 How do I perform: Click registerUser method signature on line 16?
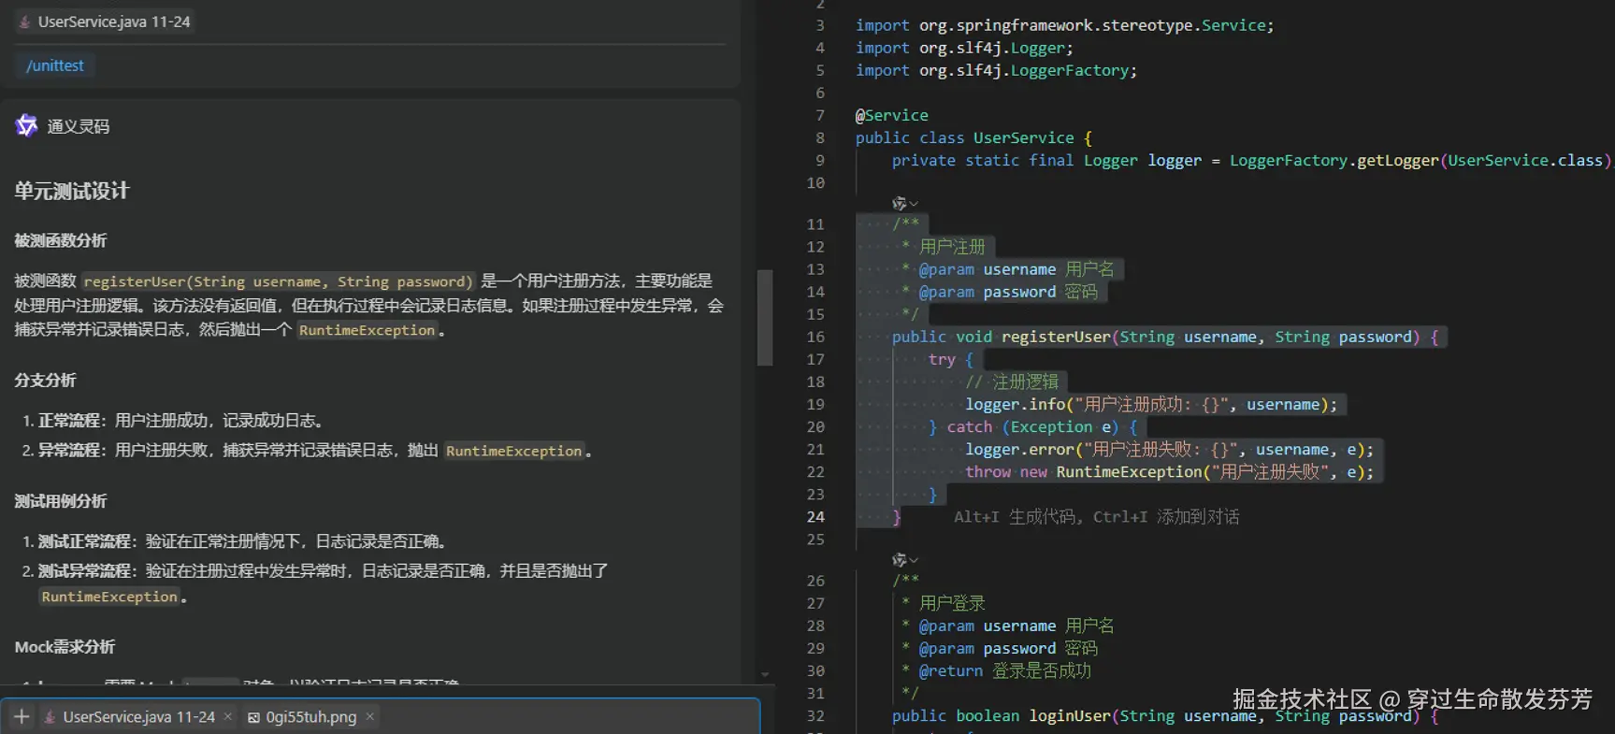(1165, 337)
